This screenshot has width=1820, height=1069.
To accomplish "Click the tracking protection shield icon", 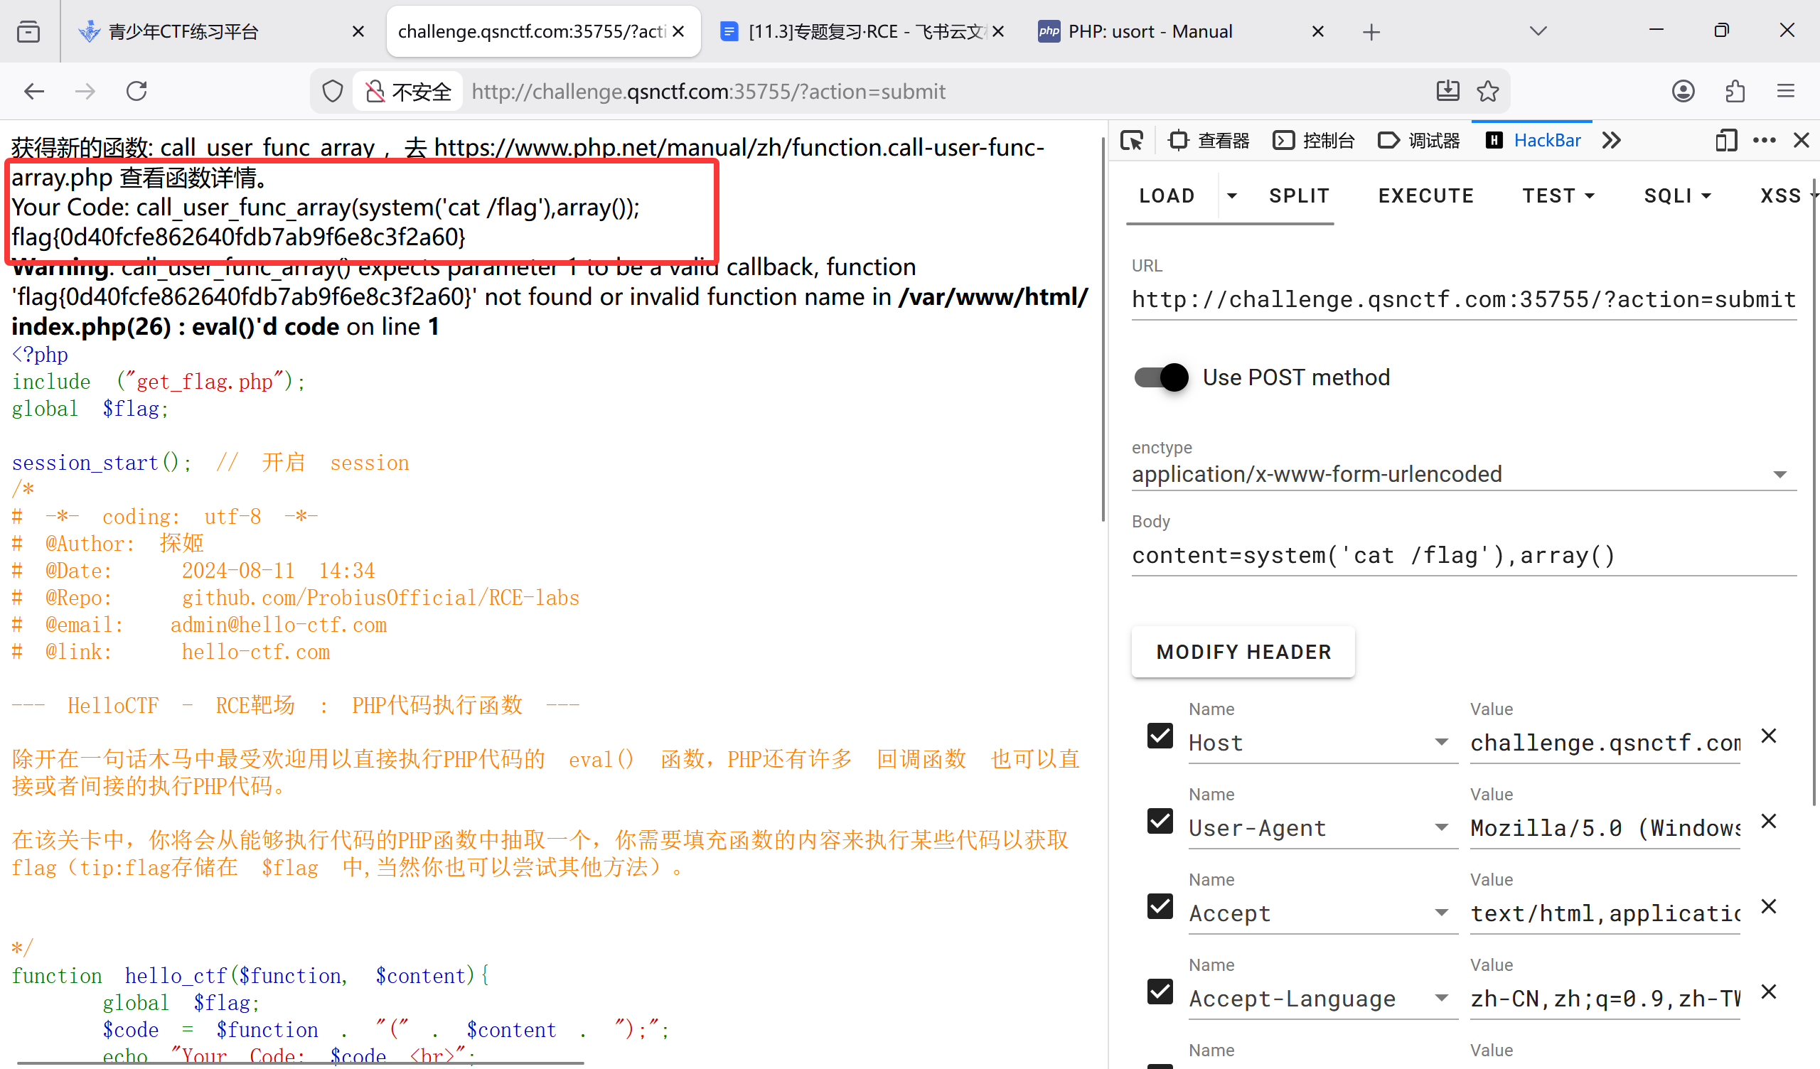I will click(332, 91).
